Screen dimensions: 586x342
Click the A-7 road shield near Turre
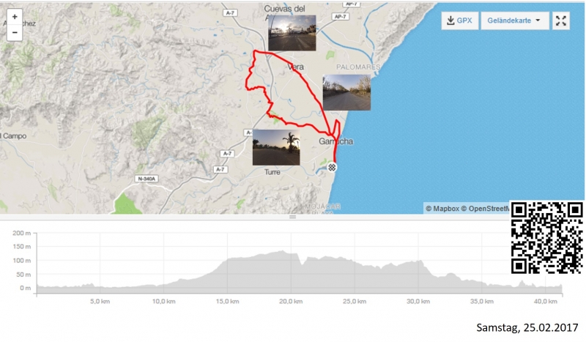click(x=227, y=154)
